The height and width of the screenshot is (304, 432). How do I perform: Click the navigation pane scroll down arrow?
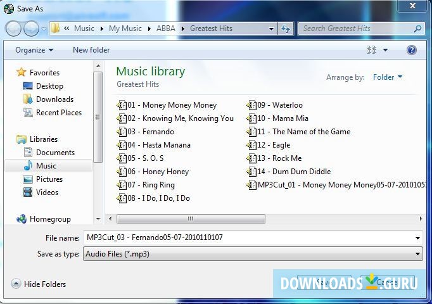[x=98, y=219]
